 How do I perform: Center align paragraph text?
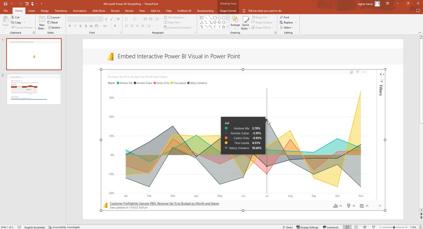click(132, 26)
